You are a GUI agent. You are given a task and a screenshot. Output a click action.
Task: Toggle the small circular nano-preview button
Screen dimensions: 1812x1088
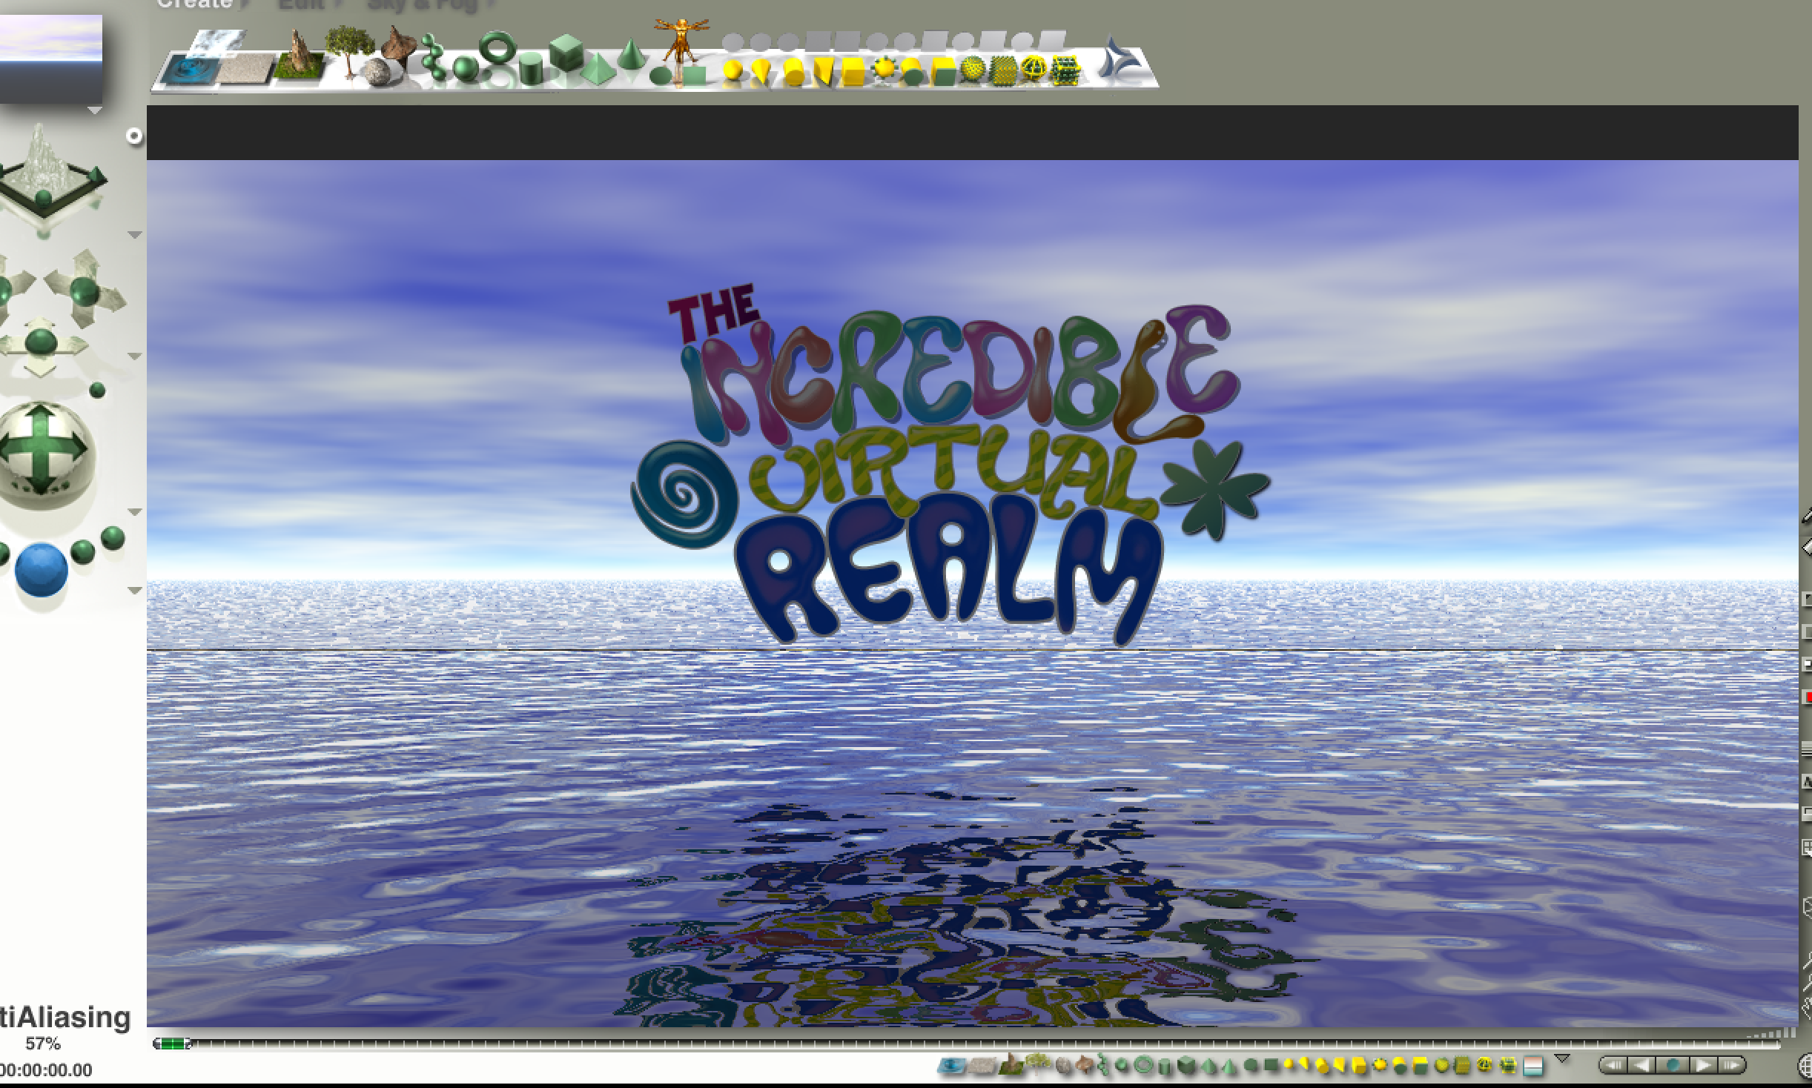click(x=134, y=136)
